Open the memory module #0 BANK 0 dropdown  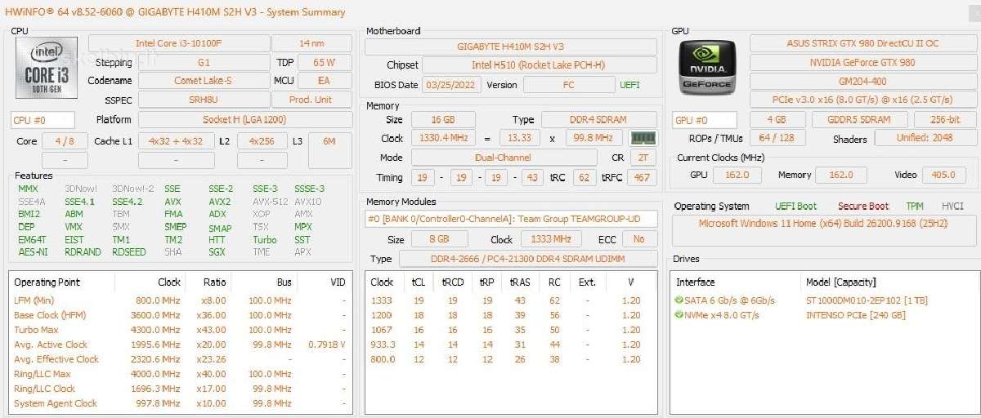point(510,219)
